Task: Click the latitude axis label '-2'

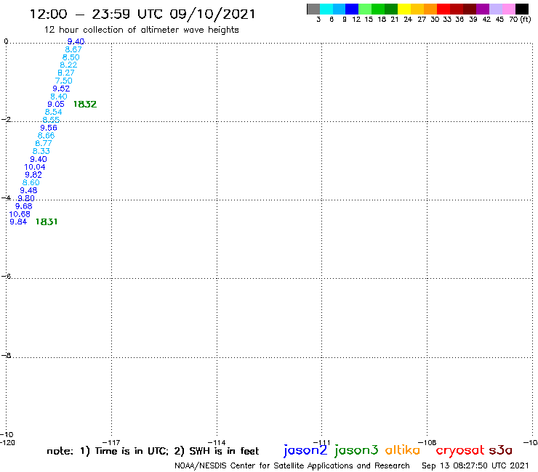Action: [6, 119]
